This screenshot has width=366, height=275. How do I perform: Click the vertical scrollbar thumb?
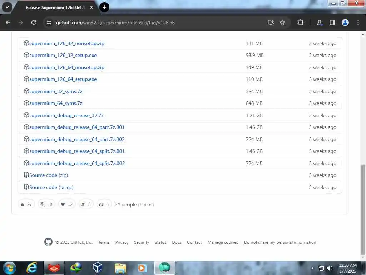363,209
